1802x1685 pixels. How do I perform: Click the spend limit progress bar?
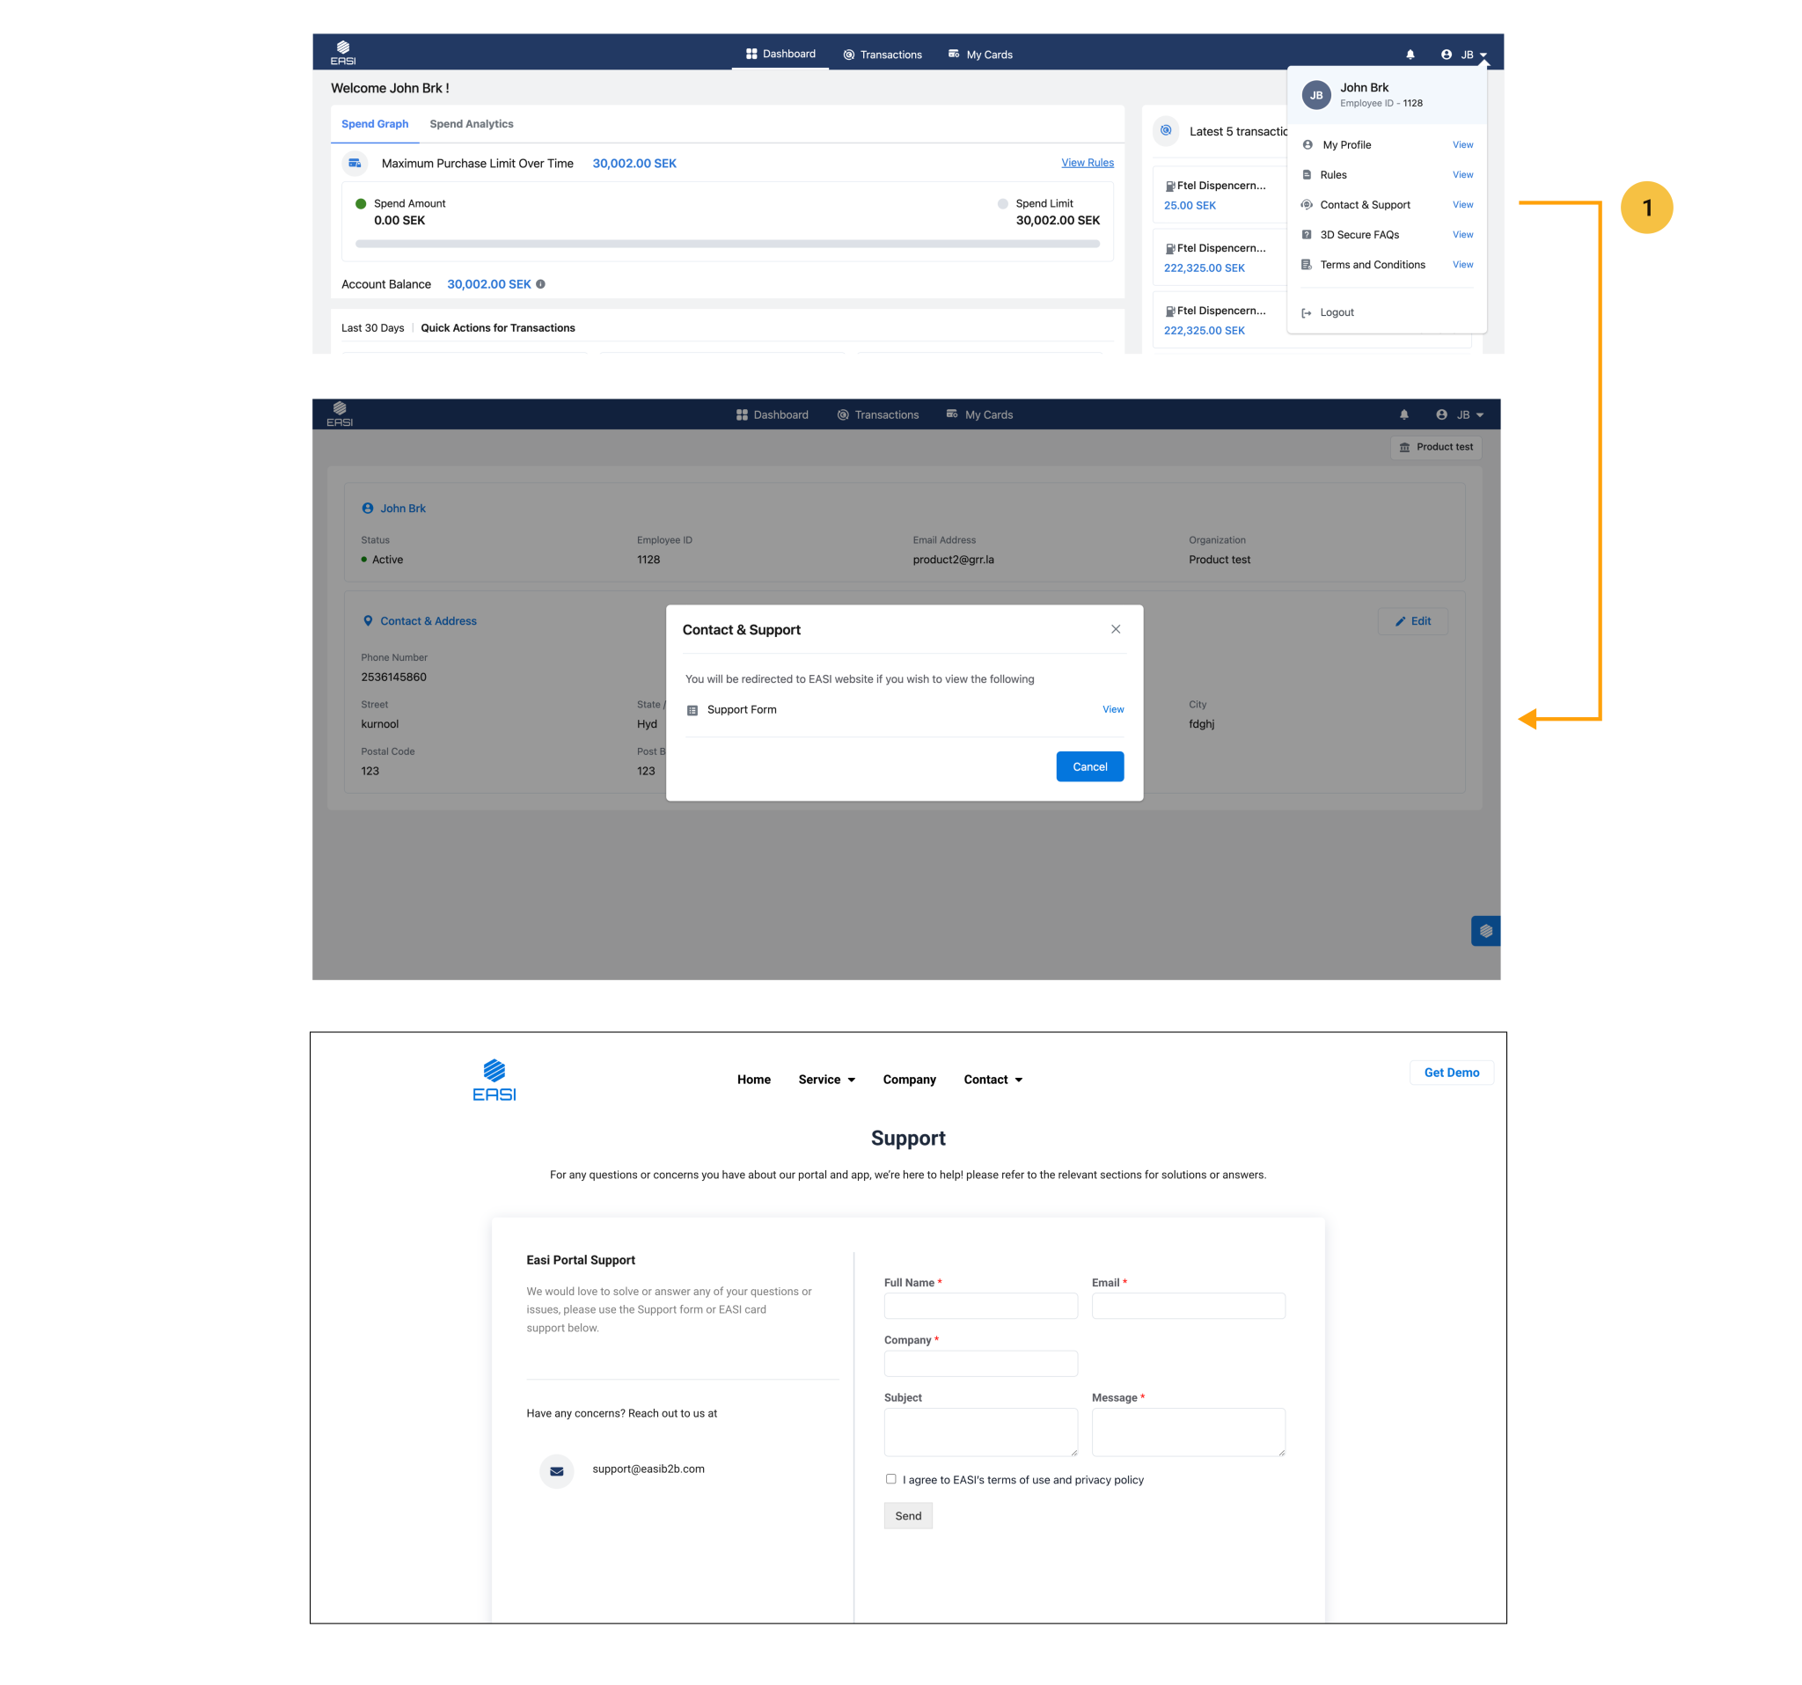pos(727,244)
